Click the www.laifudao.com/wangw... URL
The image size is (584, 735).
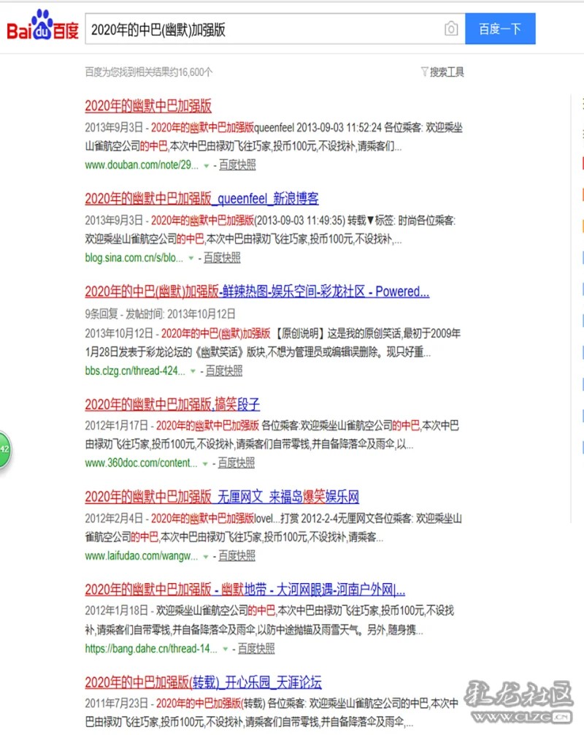(x=142, y=556)
